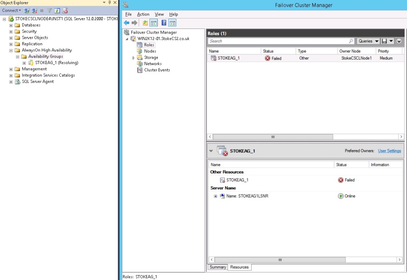Click the Failover Cluster Manager root icon
407x280 pixels.
tap(127, 32)
